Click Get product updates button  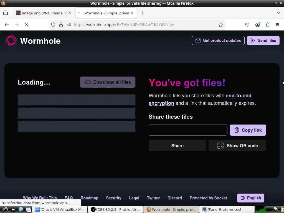click(x=218, y=40)
